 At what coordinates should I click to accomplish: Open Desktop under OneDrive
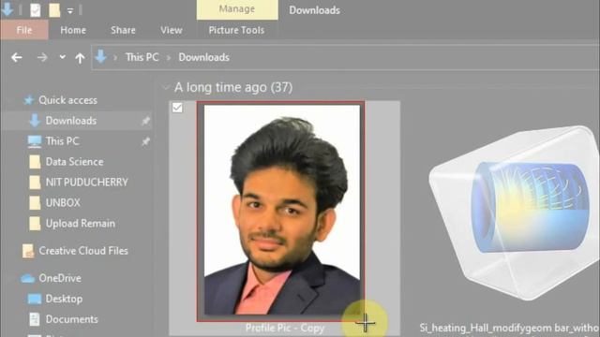(64, 299)
